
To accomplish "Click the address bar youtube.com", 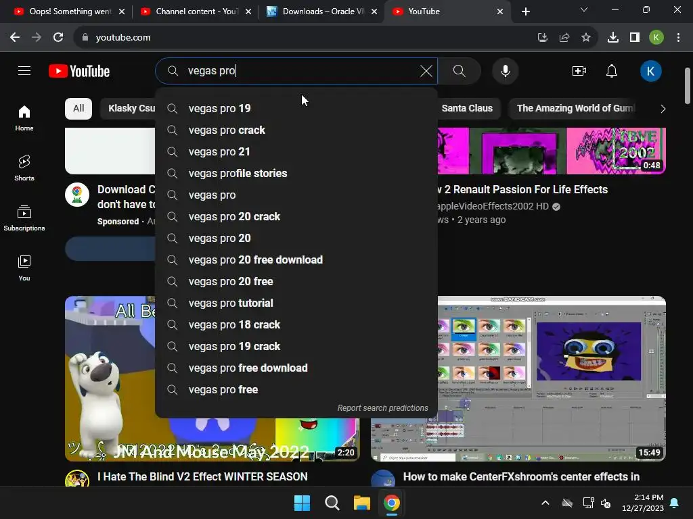I will click(x=305, y=38).
